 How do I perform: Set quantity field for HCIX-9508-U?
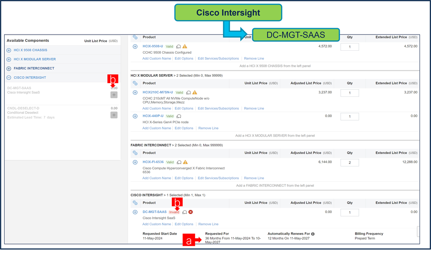[x=350, y=47]
